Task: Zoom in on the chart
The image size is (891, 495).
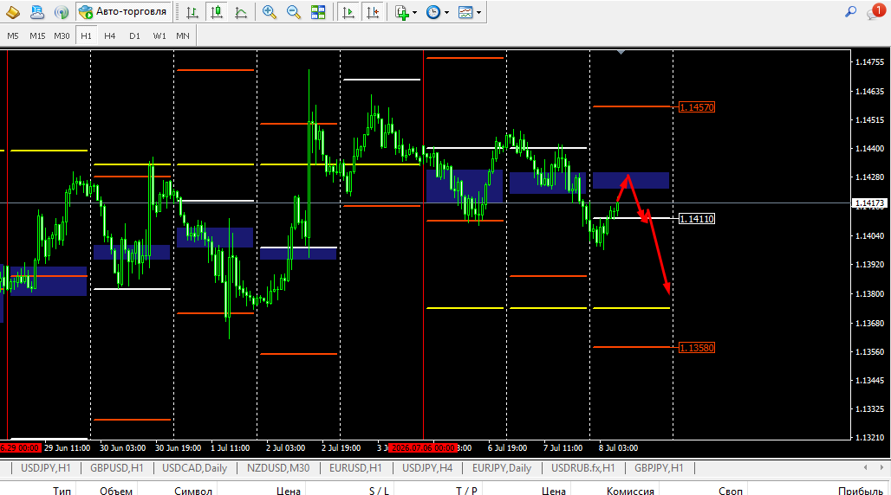Action: 270,12
